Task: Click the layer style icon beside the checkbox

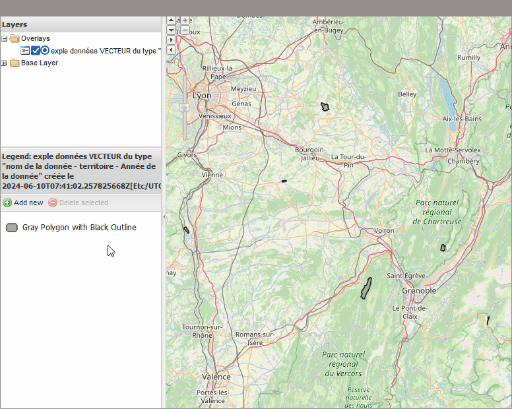Action: click(25, 50)
